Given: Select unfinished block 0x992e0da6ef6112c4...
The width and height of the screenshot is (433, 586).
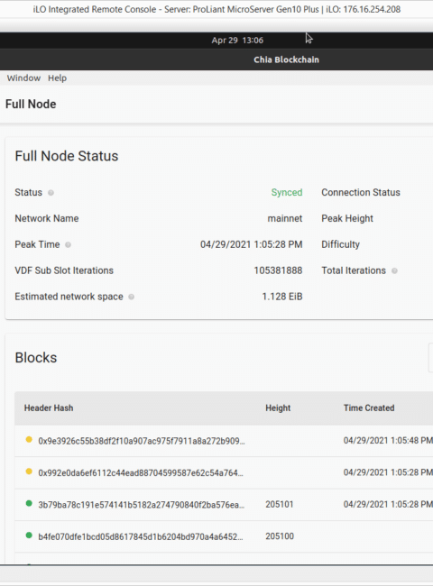Looking at the screenshot, I should click(141, 473).
